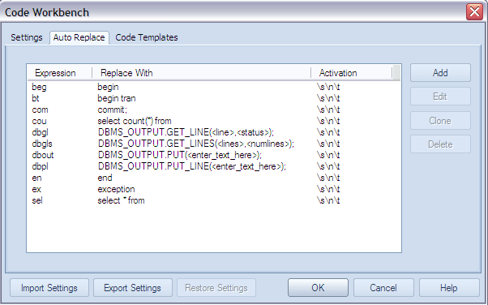Click the Clone button

point(440,121)
